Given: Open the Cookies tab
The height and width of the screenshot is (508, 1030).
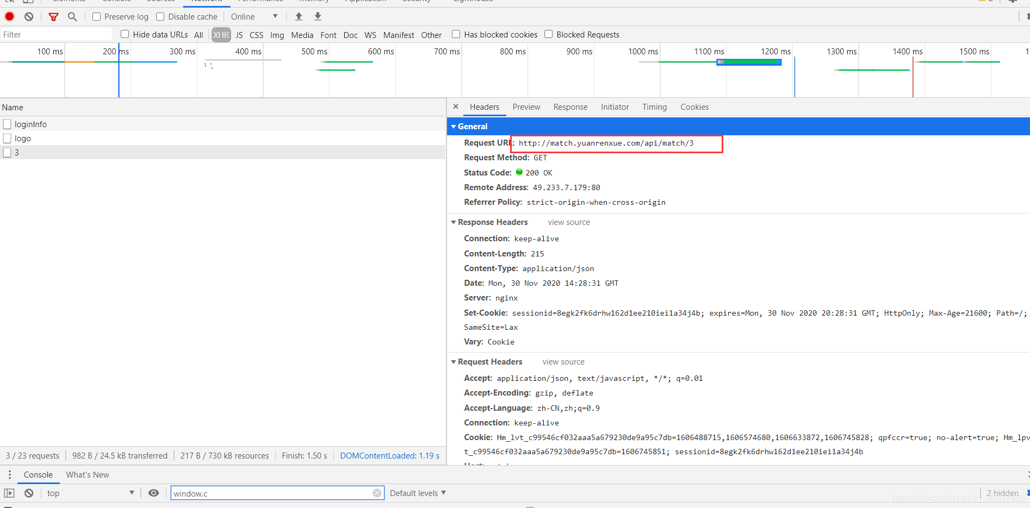Looking at the screenshot, I should 694,106.
